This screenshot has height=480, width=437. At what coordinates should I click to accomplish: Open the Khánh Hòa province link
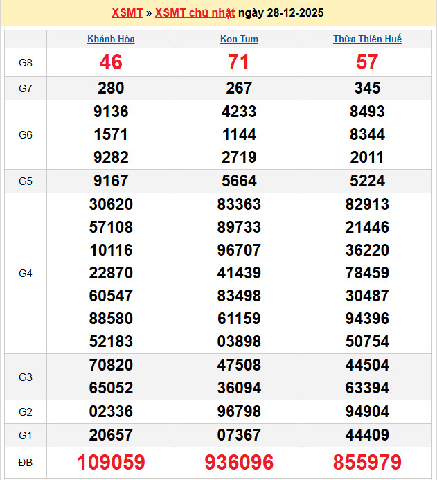(111, 39)
